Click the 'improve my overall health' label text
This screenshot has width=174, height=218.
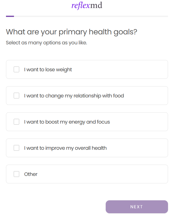(65, 148)
